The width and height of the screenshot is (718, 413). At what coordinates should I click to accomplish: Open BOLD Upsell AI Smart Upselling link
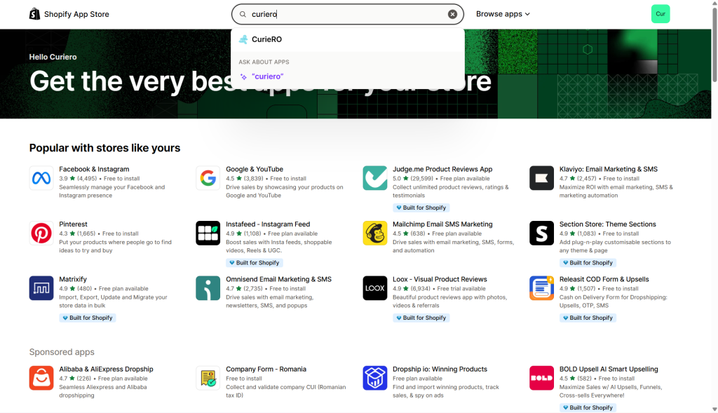(x=608, y=369)
